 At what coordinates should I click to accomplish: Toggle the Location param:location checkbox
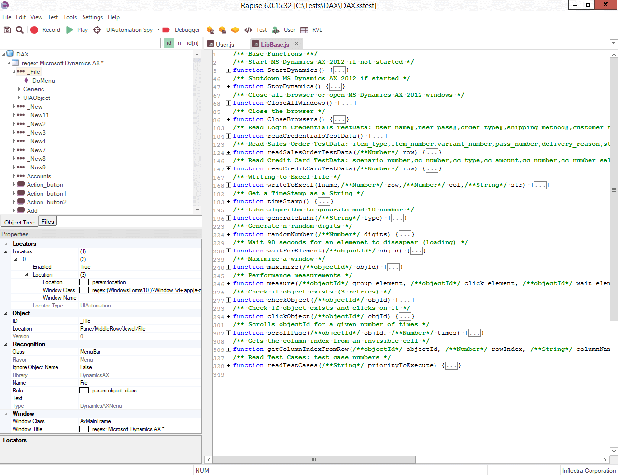tap(84, 282)
